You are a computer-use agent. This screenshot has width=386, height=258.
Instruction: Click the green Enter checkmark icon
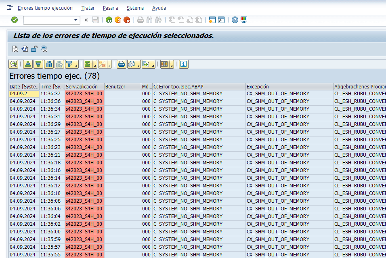pos(15,20)
